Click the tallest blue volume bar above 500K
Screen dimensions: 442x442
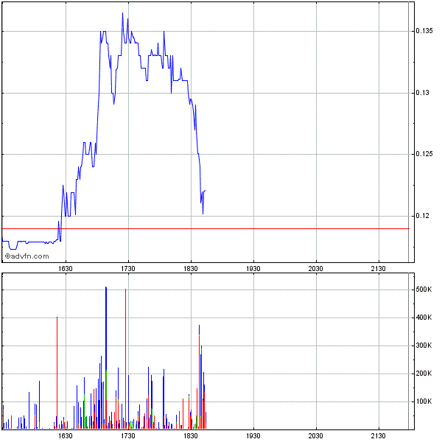coord(106,329)
